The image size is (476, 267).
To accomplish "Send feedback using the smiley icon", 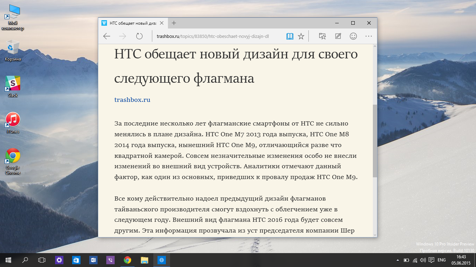I will (x=353, y=36).
